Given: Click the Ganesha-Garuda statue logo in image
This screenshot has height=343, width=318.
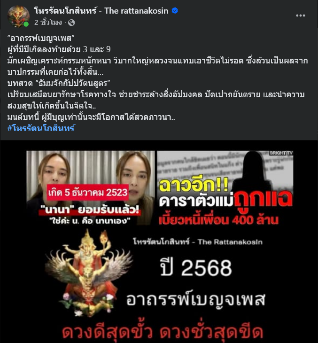Looking at the screenshot, I should pyautogui.click(x=88, y=273).
